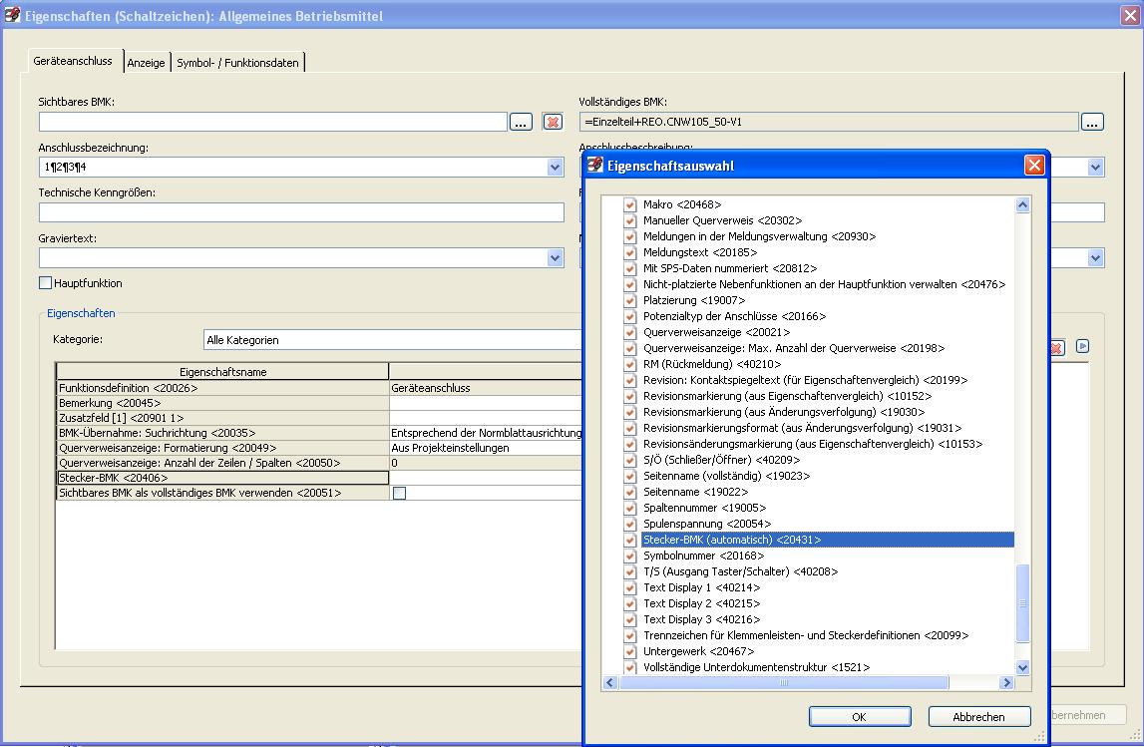This screenshot has width=1144, height=747.
Task: Select Untergewerk <20467> in list
Action: pos(699,651)
